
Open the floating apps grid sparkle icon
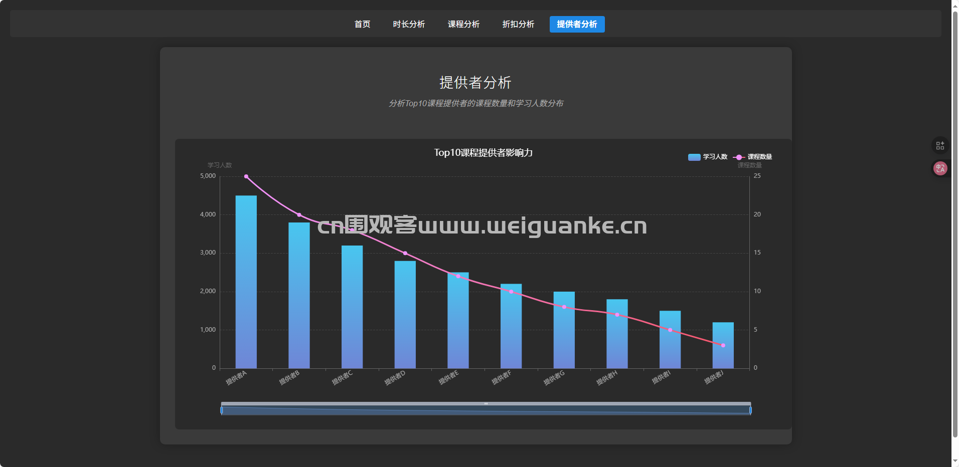click(940, 145)
